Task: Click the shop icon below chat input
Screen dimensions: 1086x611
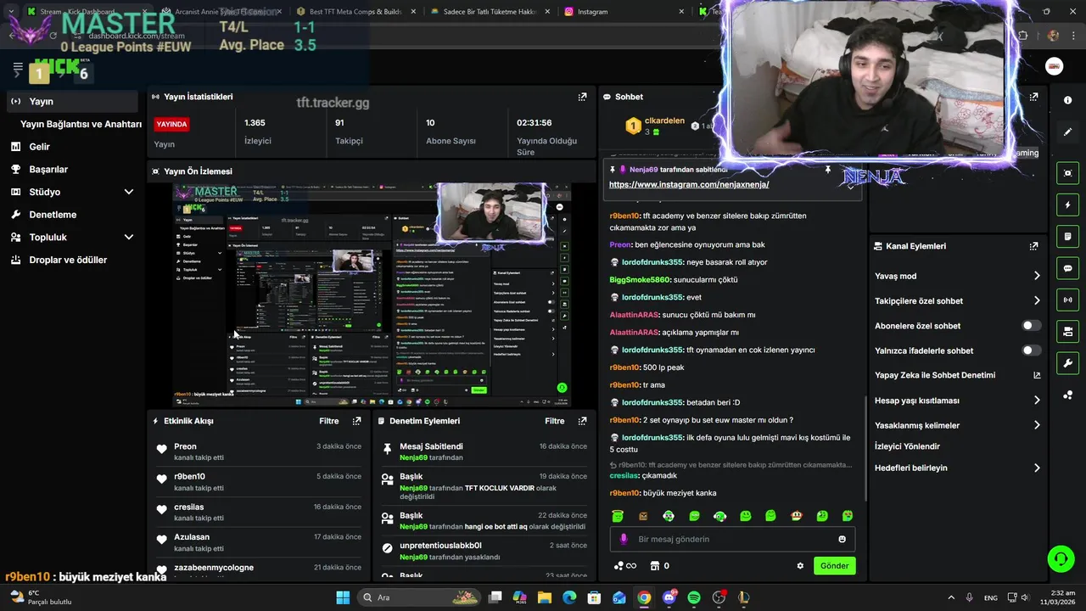Action: click(654, 566)
